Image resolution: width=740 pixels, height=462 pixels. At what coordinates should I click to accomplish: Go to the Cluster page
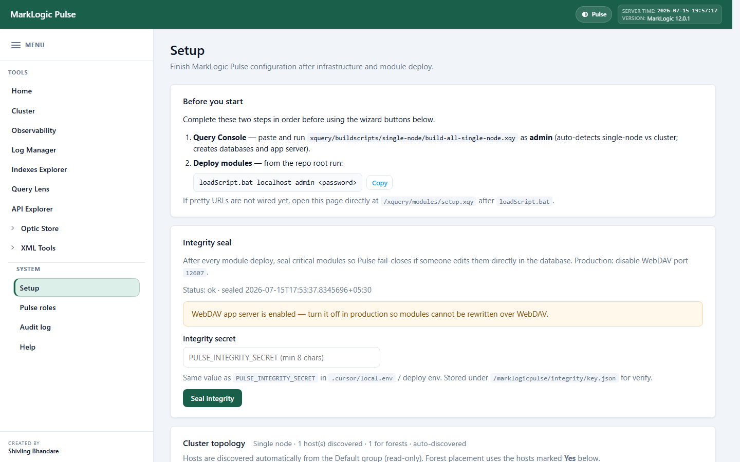[23, 111]
